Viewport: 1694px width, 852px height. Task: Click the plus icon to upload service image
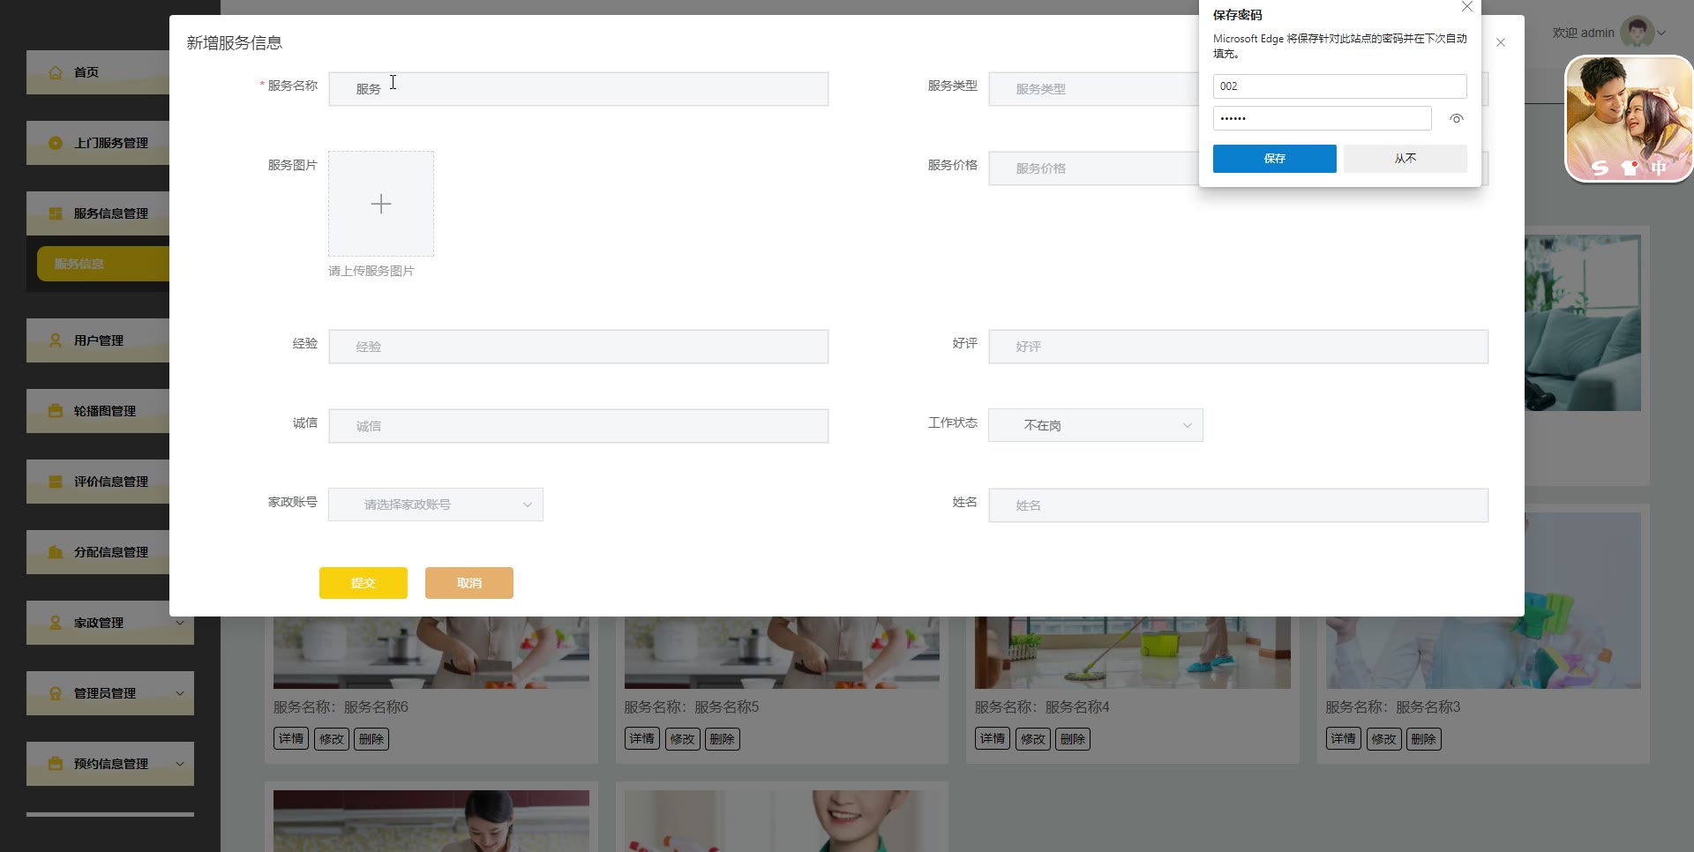(381, 204)
